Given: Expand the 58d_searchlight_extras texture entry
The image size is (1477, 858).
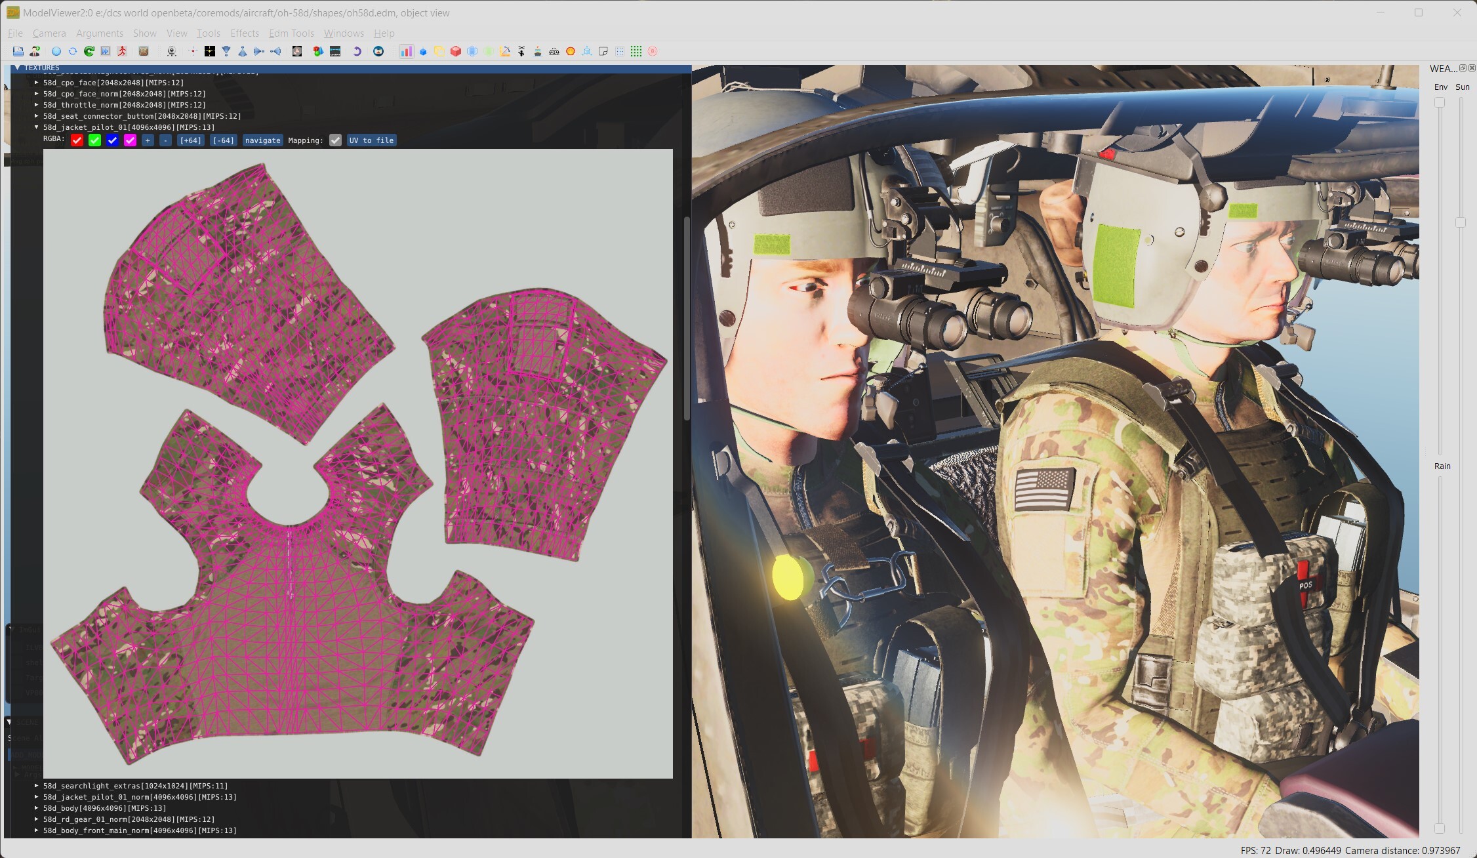Looking at the screenshot, I should pyautogui.click(x=37, y=786).
